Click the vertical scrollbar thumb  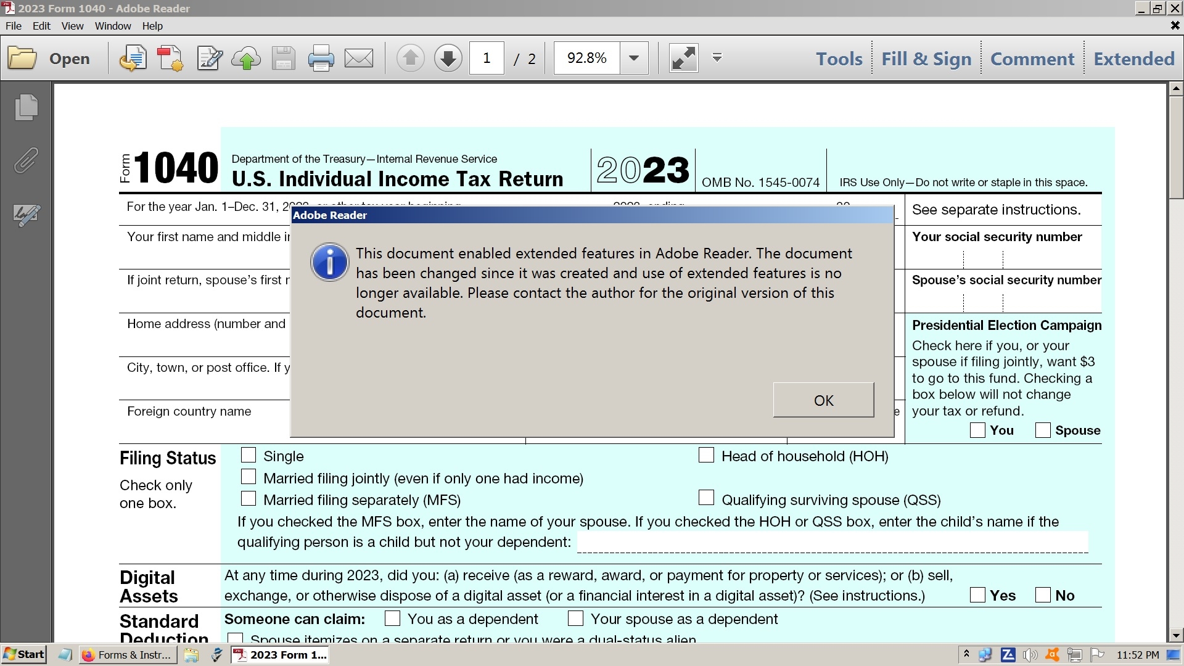click(1176, 147)
